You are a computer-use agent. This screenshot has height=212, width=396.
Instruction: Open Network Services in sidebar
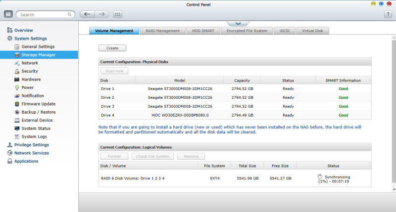tap(32, 153)
